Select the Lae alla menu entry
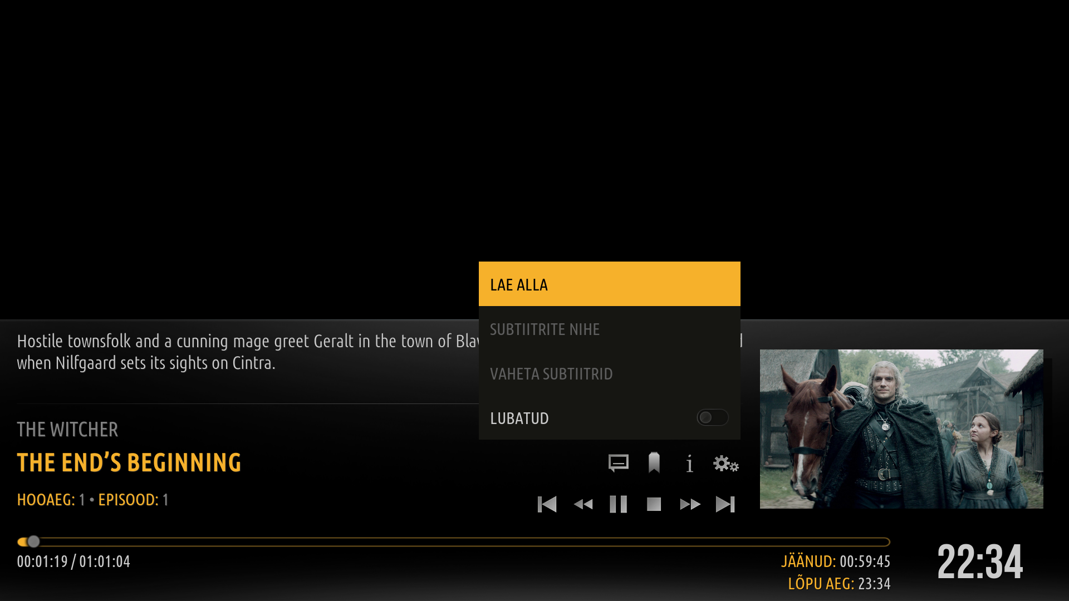 (x=609, y=284)
